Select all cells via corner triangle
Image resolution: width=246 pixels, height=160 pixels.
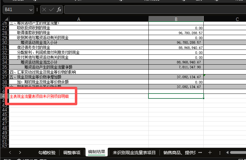pos(6,19)
